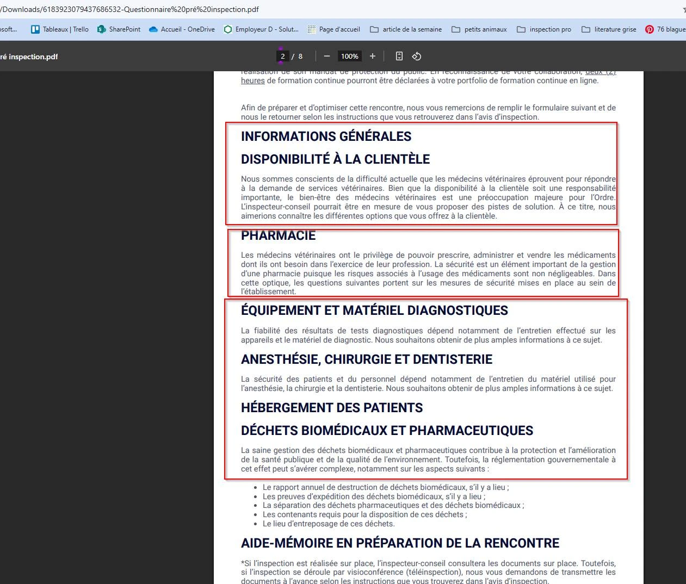Click the OneDrive cloud icon next to Accueil
Screen dimensions: 686x584
click(152, 29)
